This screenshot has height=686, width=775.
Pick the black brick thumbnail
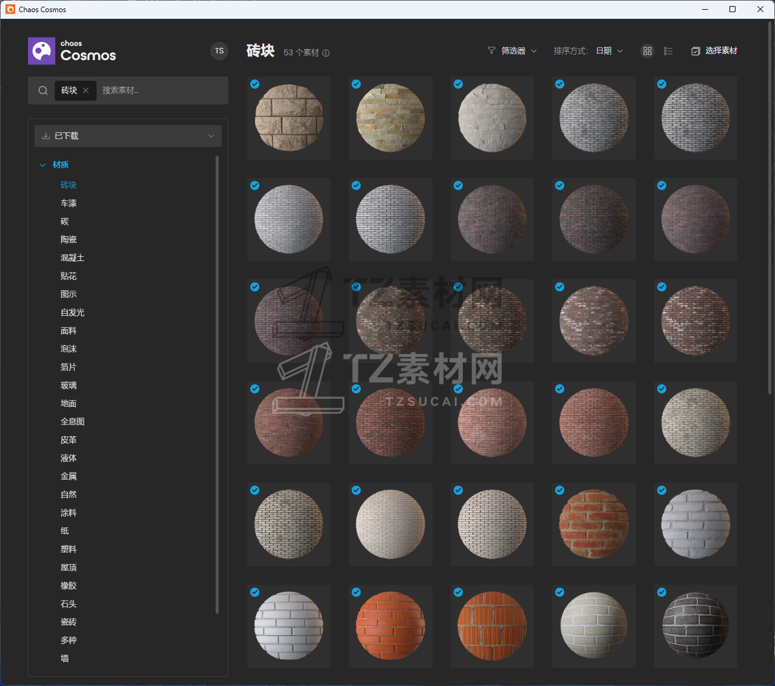pyautogui.click(x=695, y=626)
